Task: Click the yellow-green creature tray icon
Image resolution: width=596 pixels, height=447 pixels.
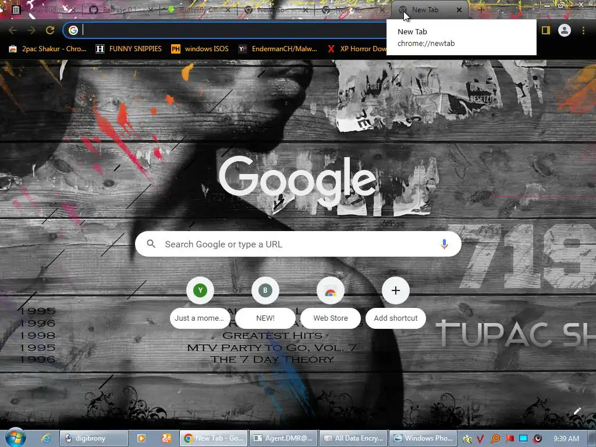Action: [x=467, y=439]
